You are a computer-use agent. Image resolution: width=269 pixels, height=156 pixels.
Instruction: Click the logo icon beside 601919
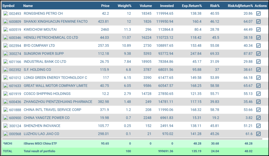point(6,94)
